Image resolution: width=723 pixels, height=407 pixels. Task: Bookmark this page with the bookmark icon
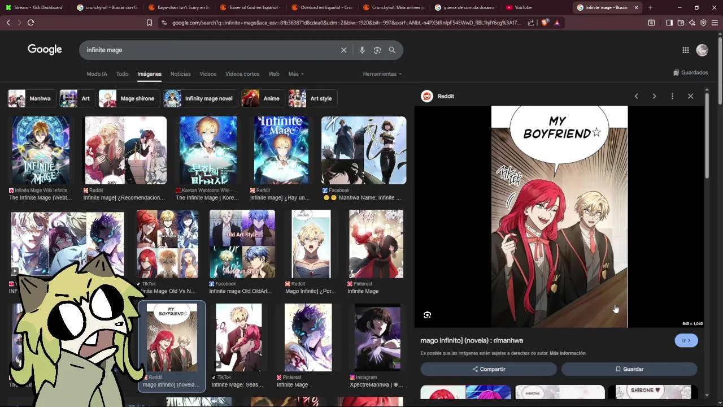tap(149, 23)
